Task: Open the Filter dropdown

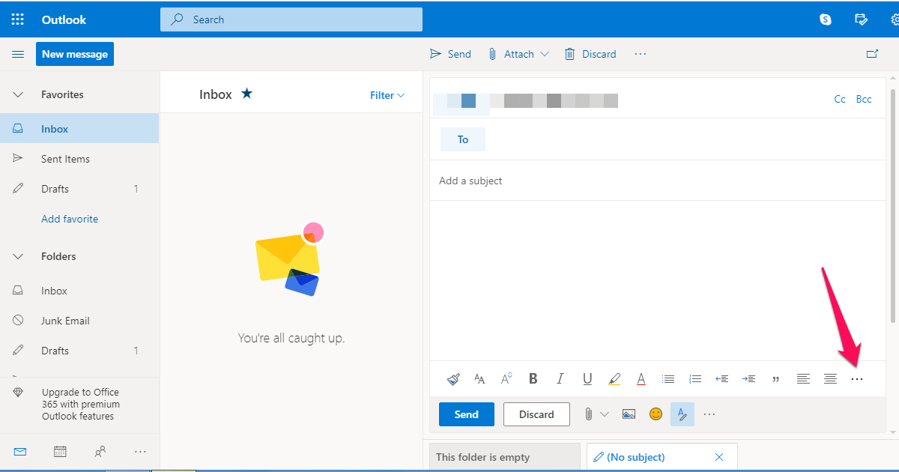Action: coord(387,95)
